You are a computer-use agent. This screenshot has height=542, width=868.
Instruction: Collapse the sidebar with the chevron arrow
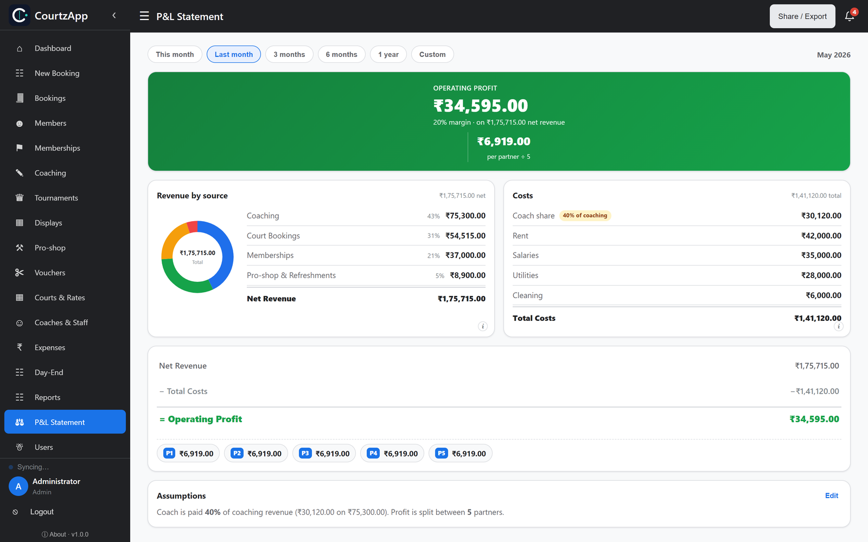[x=114, y=16]
